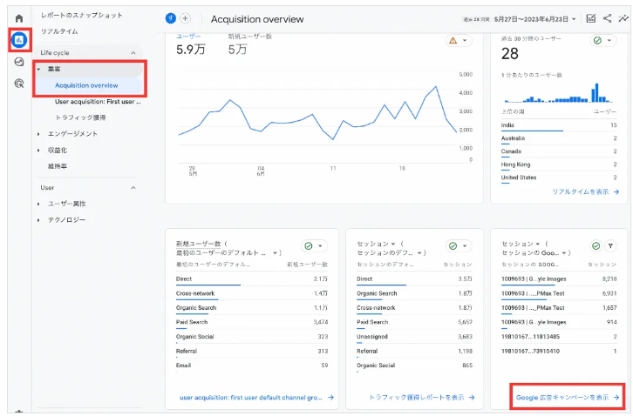633x416 pixels.
Task: Click the filter icon on Google Ads card
Action: (609, 246)
